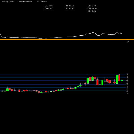Click the open price 'O: 58.06'
The height and width of the screenshot is (134, 134).
click(49, 6)
